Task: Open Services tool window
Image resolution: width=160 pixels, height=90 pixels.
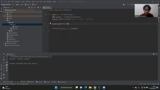Action: [x=47, y=82]
